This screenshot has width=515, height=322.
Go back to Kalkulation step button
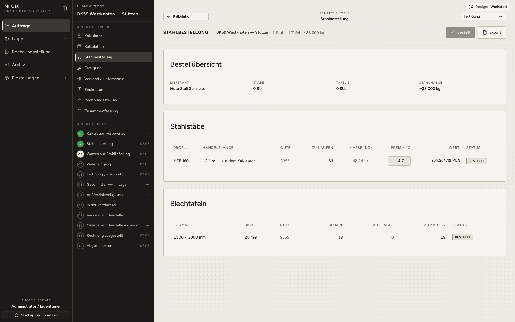[x=186, y=16]
